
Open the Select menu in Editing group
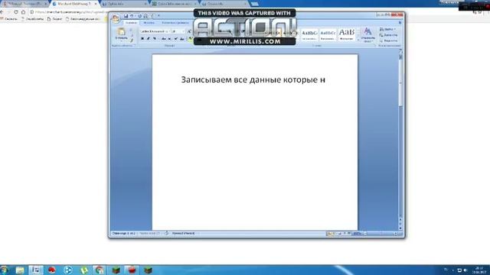coord(388,40)
